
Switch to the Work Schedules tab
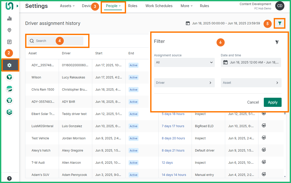159,6
